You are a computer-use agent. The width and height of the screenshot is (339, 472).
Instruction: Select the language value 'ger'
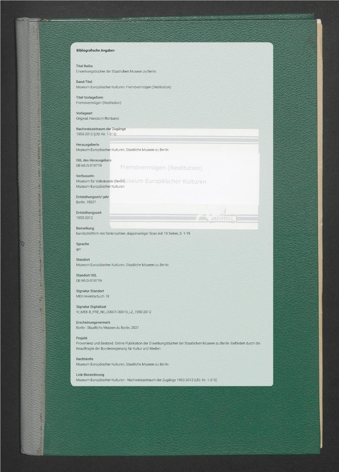pyautogui.click(x=79, y=249)
